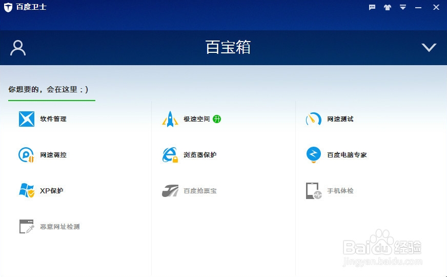Open the 网速调控 icon
Screen dimensions: 447x277
(x=26, y=155)
